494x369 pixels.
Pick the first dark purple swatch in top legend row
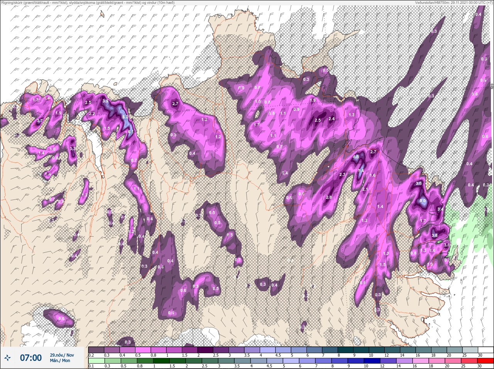coord(96,349)
